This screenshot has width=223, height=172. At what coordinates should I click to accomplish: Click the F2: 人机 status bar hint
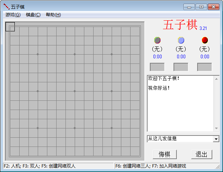click(x=12, y=166)
